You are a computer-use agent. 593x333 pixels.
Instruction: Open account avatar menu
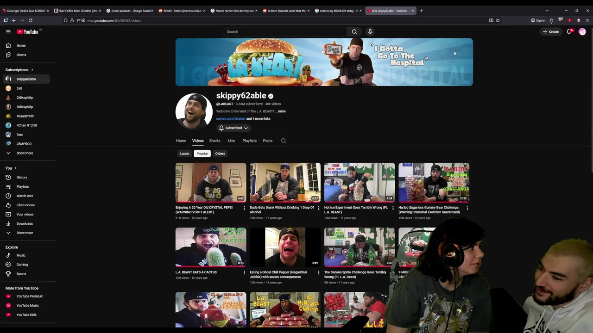point(582,31)
